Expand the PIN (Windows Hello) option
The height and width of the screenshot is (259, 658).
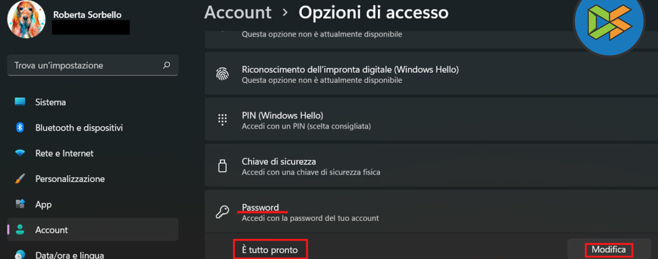pos(429,120)
